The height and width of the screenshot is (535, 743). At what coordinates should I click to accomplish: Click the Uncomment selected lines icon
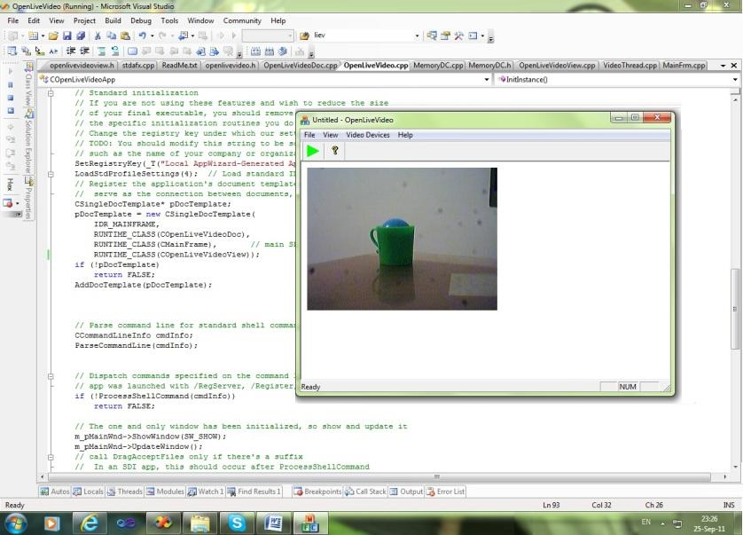point(115,51)
